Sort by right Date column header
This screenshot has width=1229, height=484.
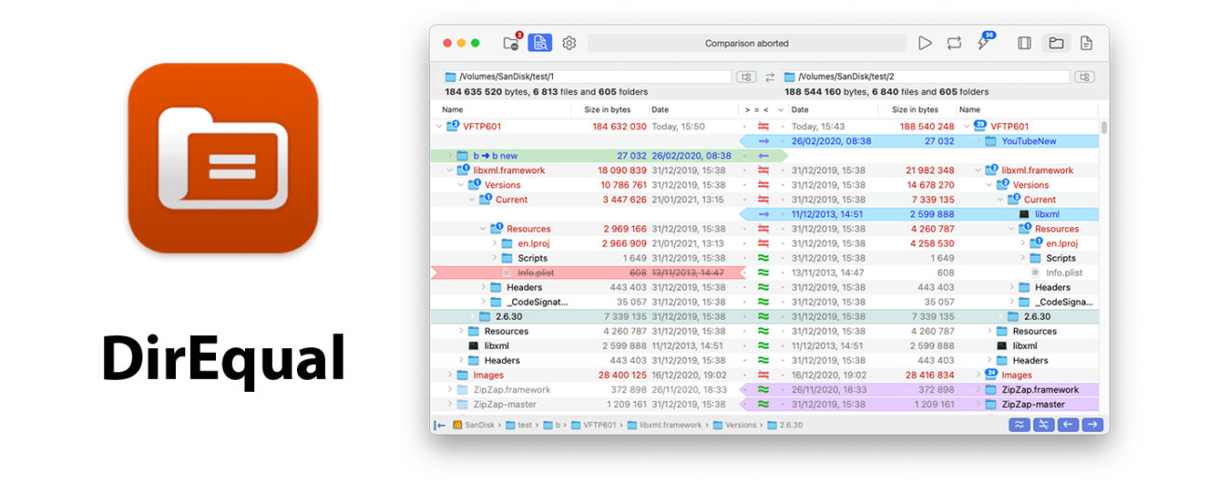click(x=801, y=110)
